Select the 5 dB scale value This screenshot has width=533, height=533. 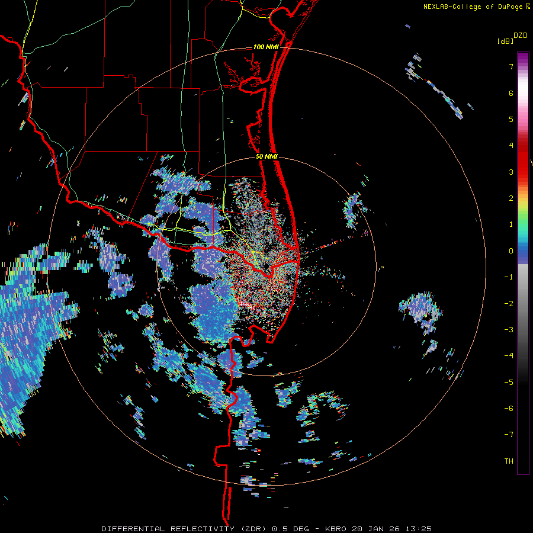pyautogui.click(x=511, y=119)
